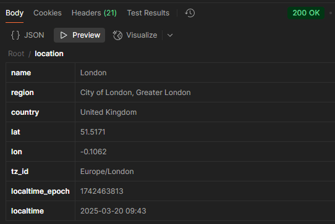Click the lon key cell
Viewport: 335px width, 224px height.
point(40,152)
